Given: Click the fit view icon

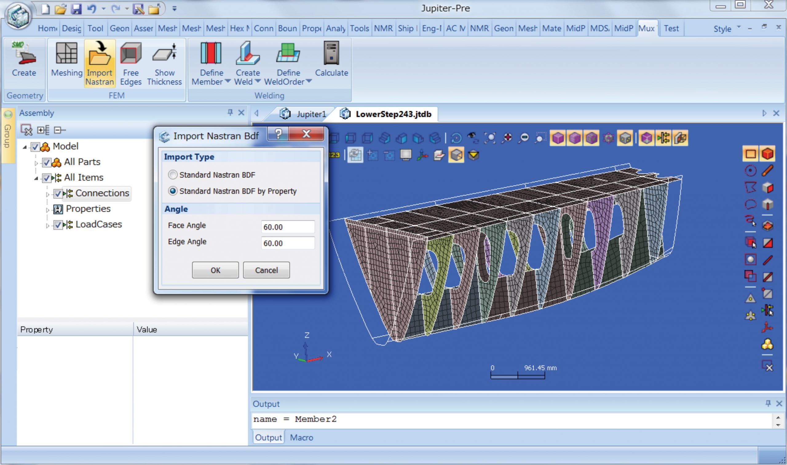Looking at the screenshot, I should (490, 138).
